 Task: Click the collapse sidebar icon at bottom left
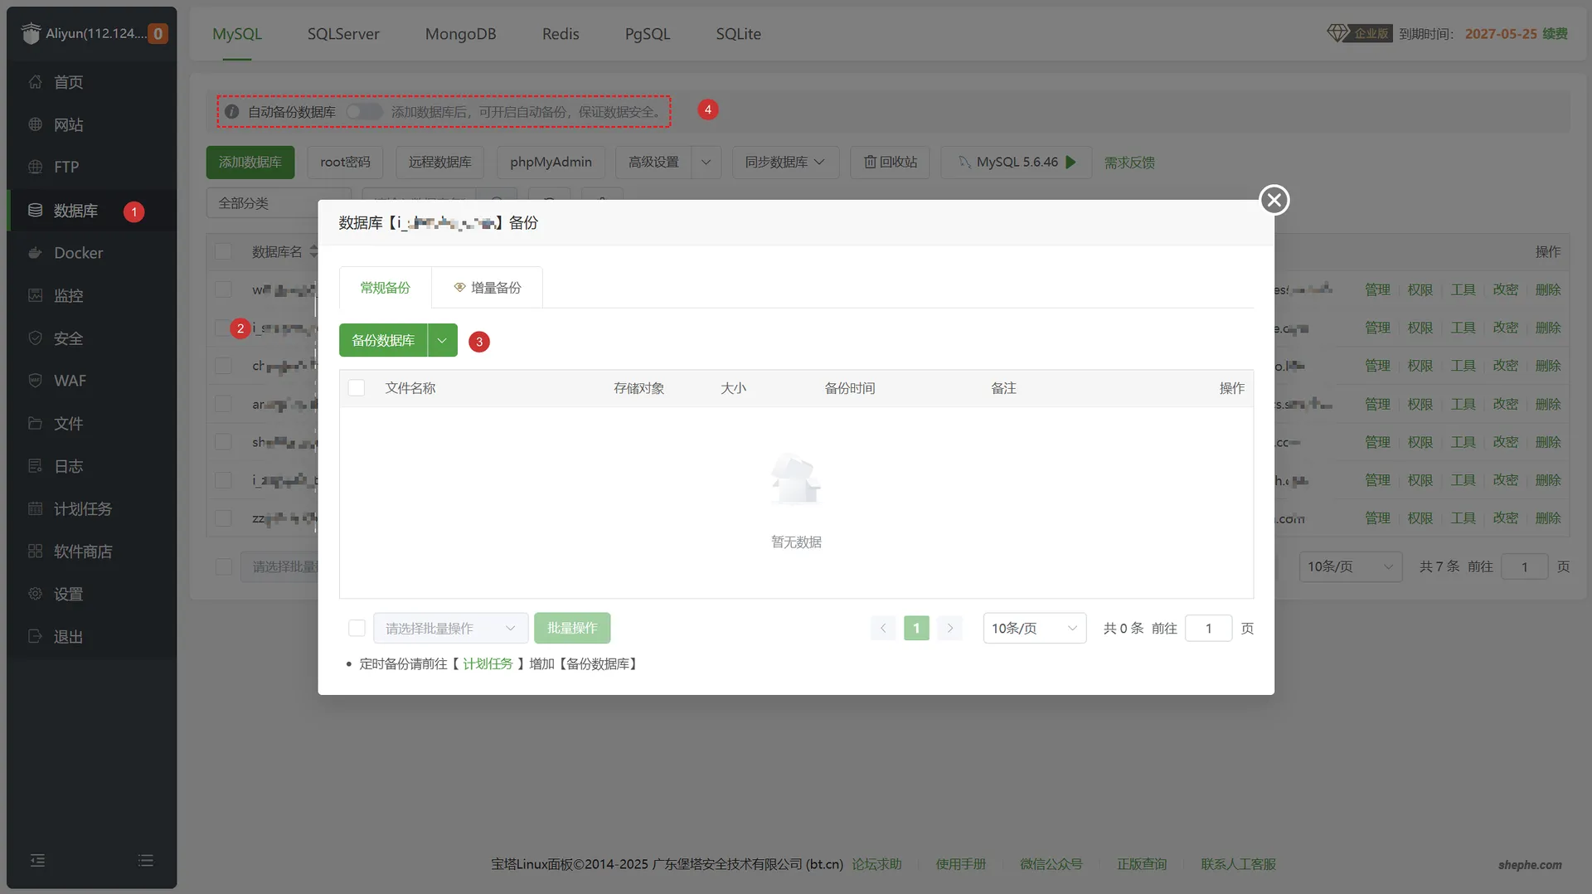tap(37, 861)
